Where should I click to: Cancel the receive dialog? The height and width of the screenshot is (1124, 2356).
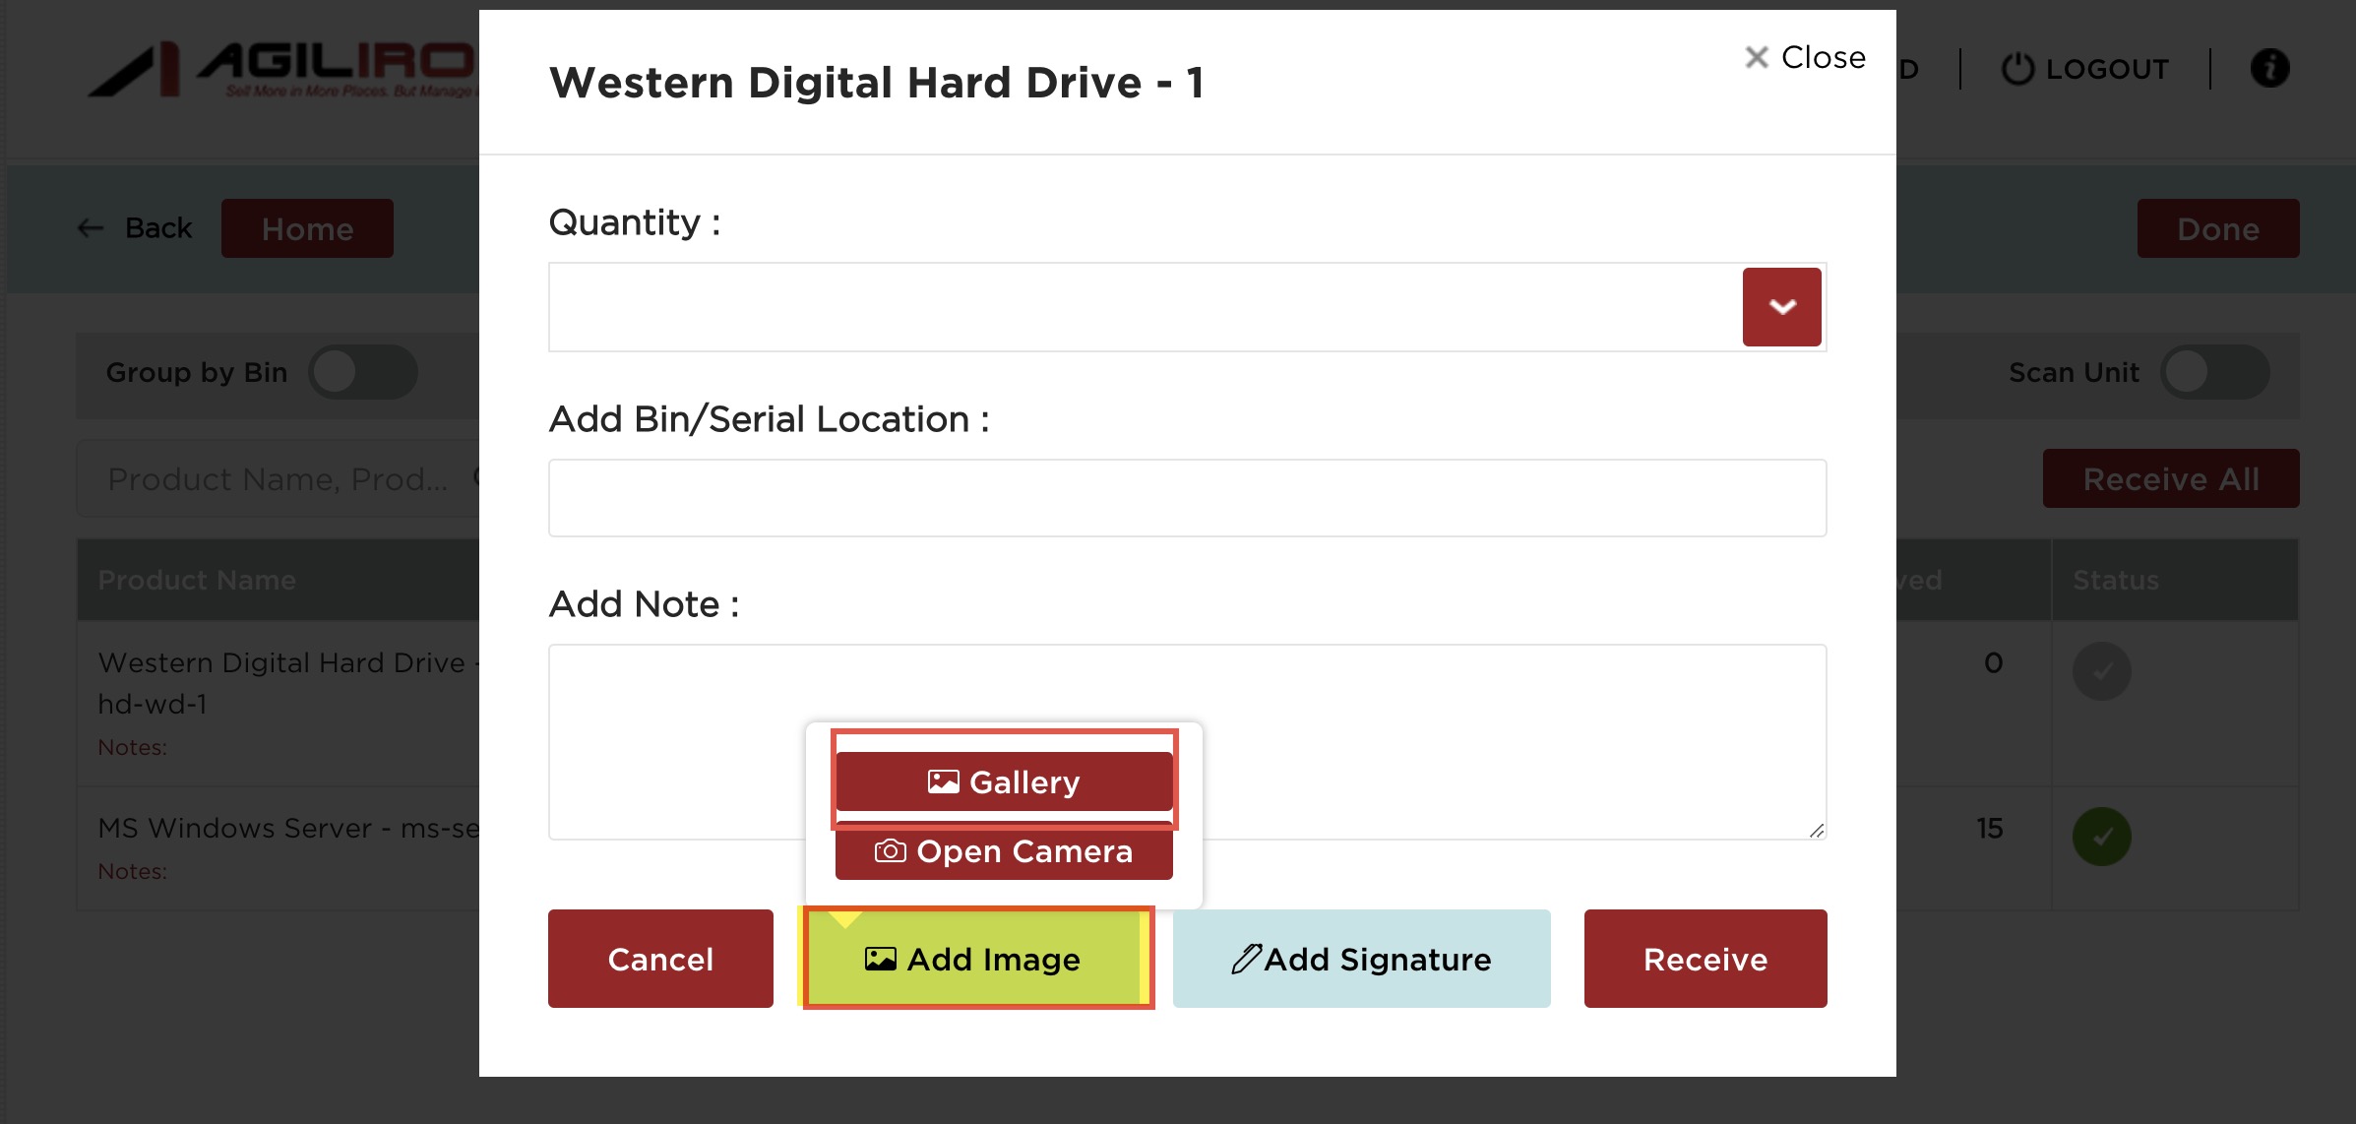pyautogui.click(x=660, y=959)
